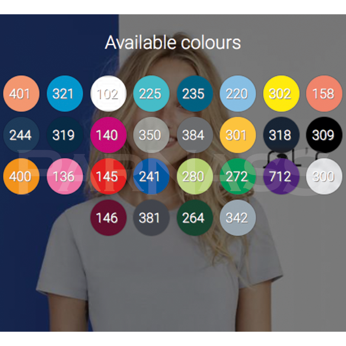Choose the coral swatch 158
This screenshot has height=346, width=346.
[324, 93]
